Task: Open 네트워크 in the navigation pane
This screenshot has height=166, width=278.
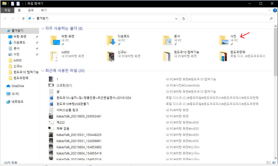Action: click(x=15, y=102)
